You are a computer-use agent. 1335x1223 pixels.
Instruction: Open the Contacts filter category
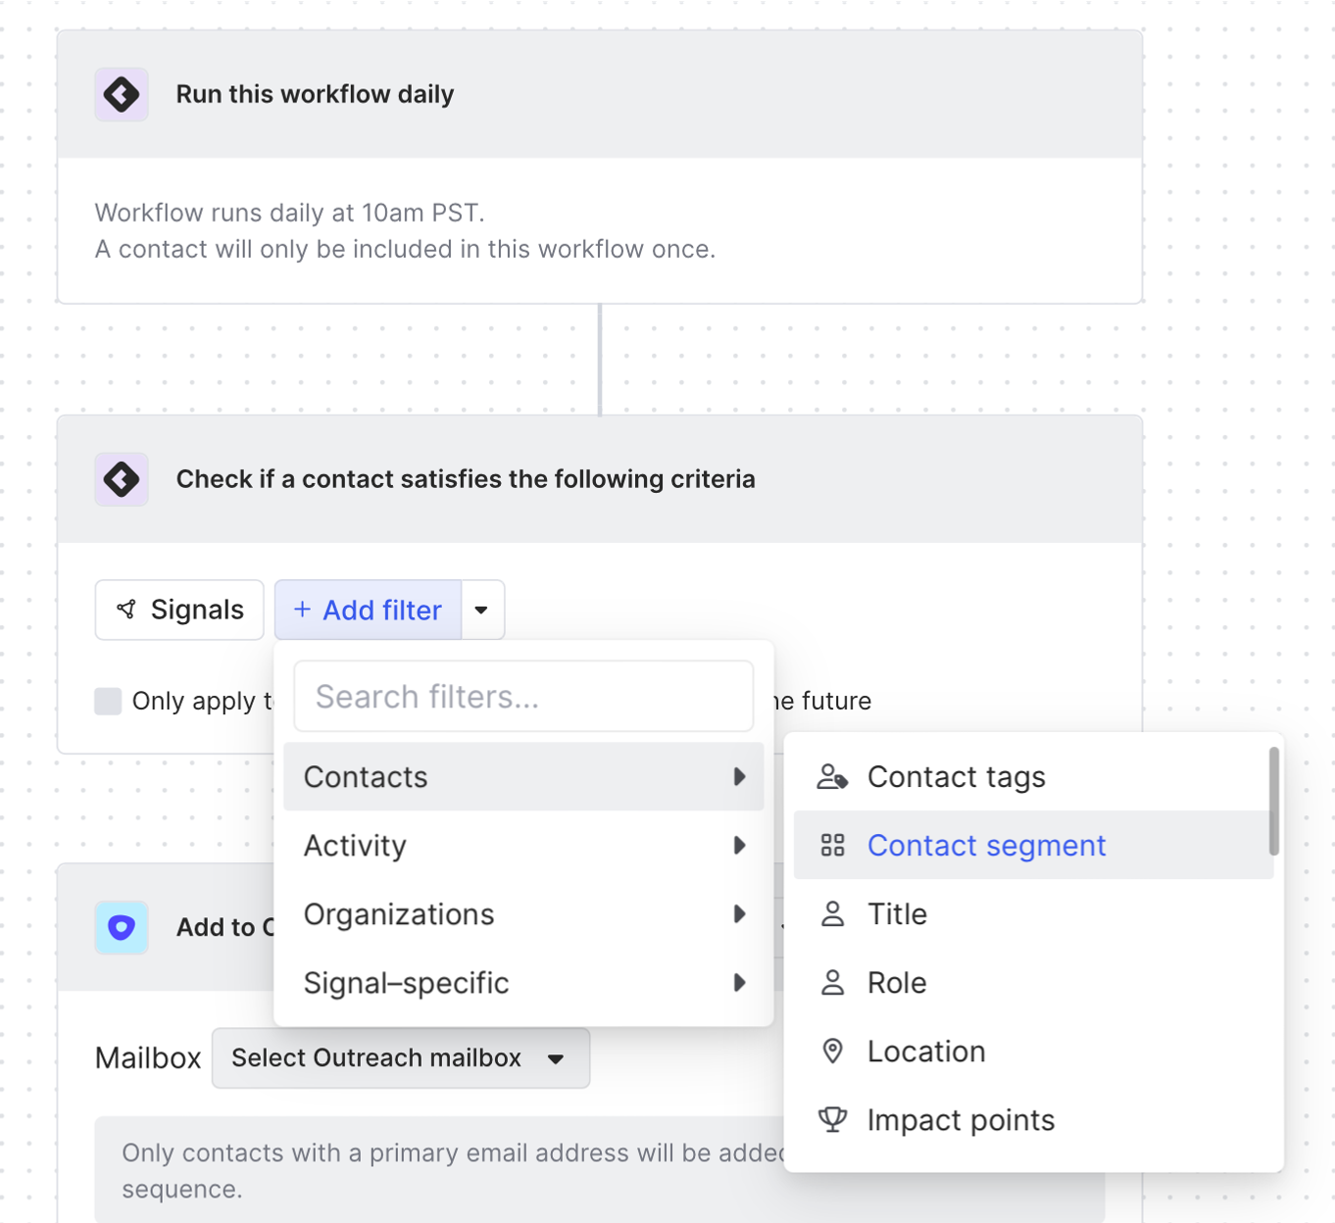click(x=523, y=776)
